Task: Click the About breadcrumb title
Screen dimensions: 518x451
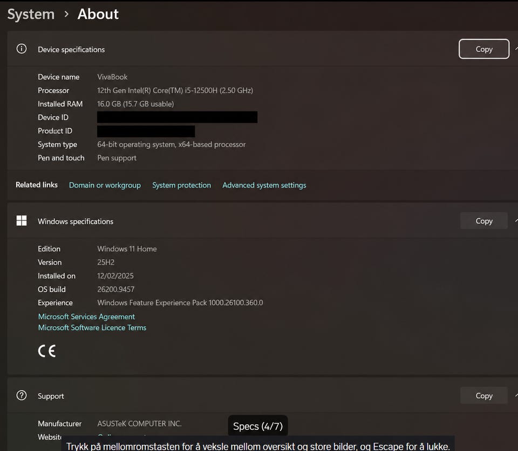Action: click(x=98, y=14)
